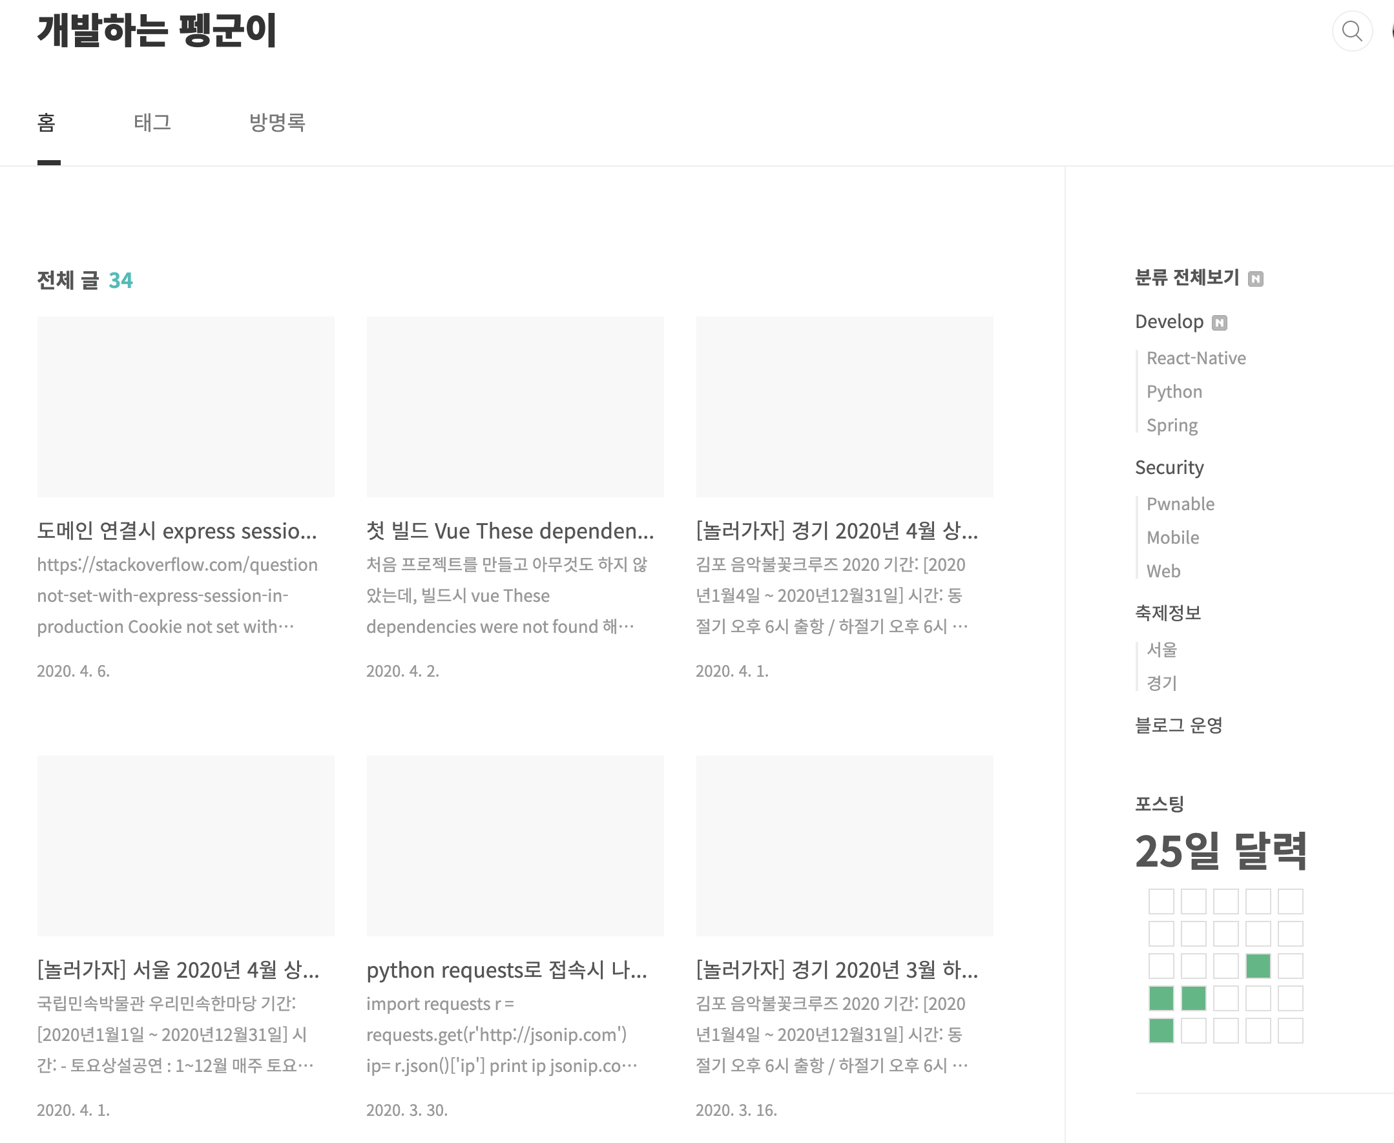Click thumbnail of 경기 2020년 3월 post
Viewport: 1394px width, 1143px height.
[x=844, y=845]
